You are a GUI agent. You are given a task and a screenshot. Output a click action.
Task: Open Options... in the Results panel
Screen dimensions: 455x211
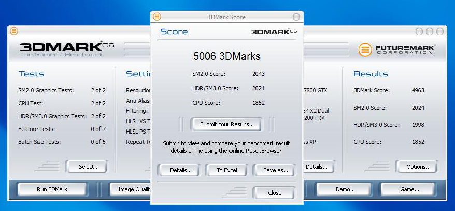417,167
